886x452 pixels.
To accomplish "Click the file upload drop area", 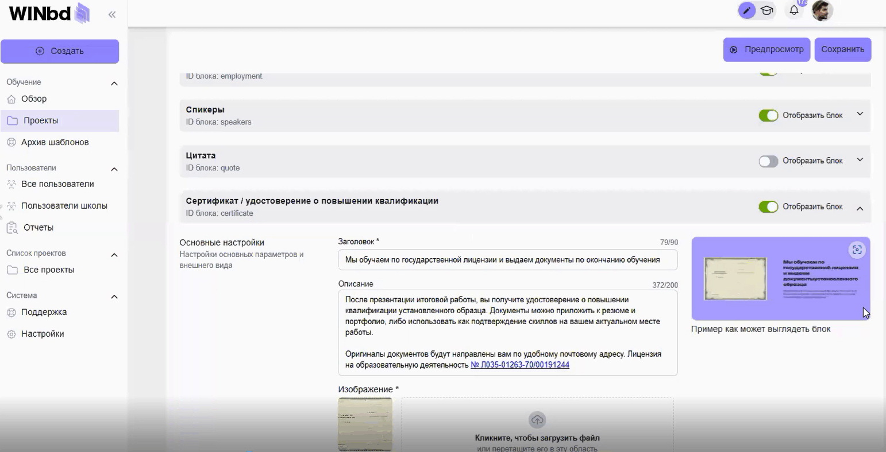I will pos(537,424).
